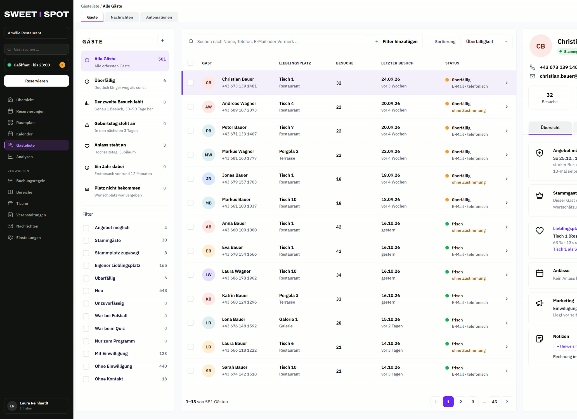Click the Buchungsregeln list icon
This screenshot has width=577, height=419.
pyautogui.click(x=10, y=181)
